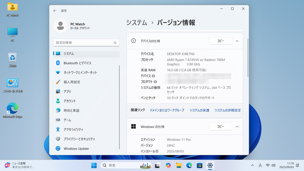Open システムの保護 link

[x=199, y=110]
